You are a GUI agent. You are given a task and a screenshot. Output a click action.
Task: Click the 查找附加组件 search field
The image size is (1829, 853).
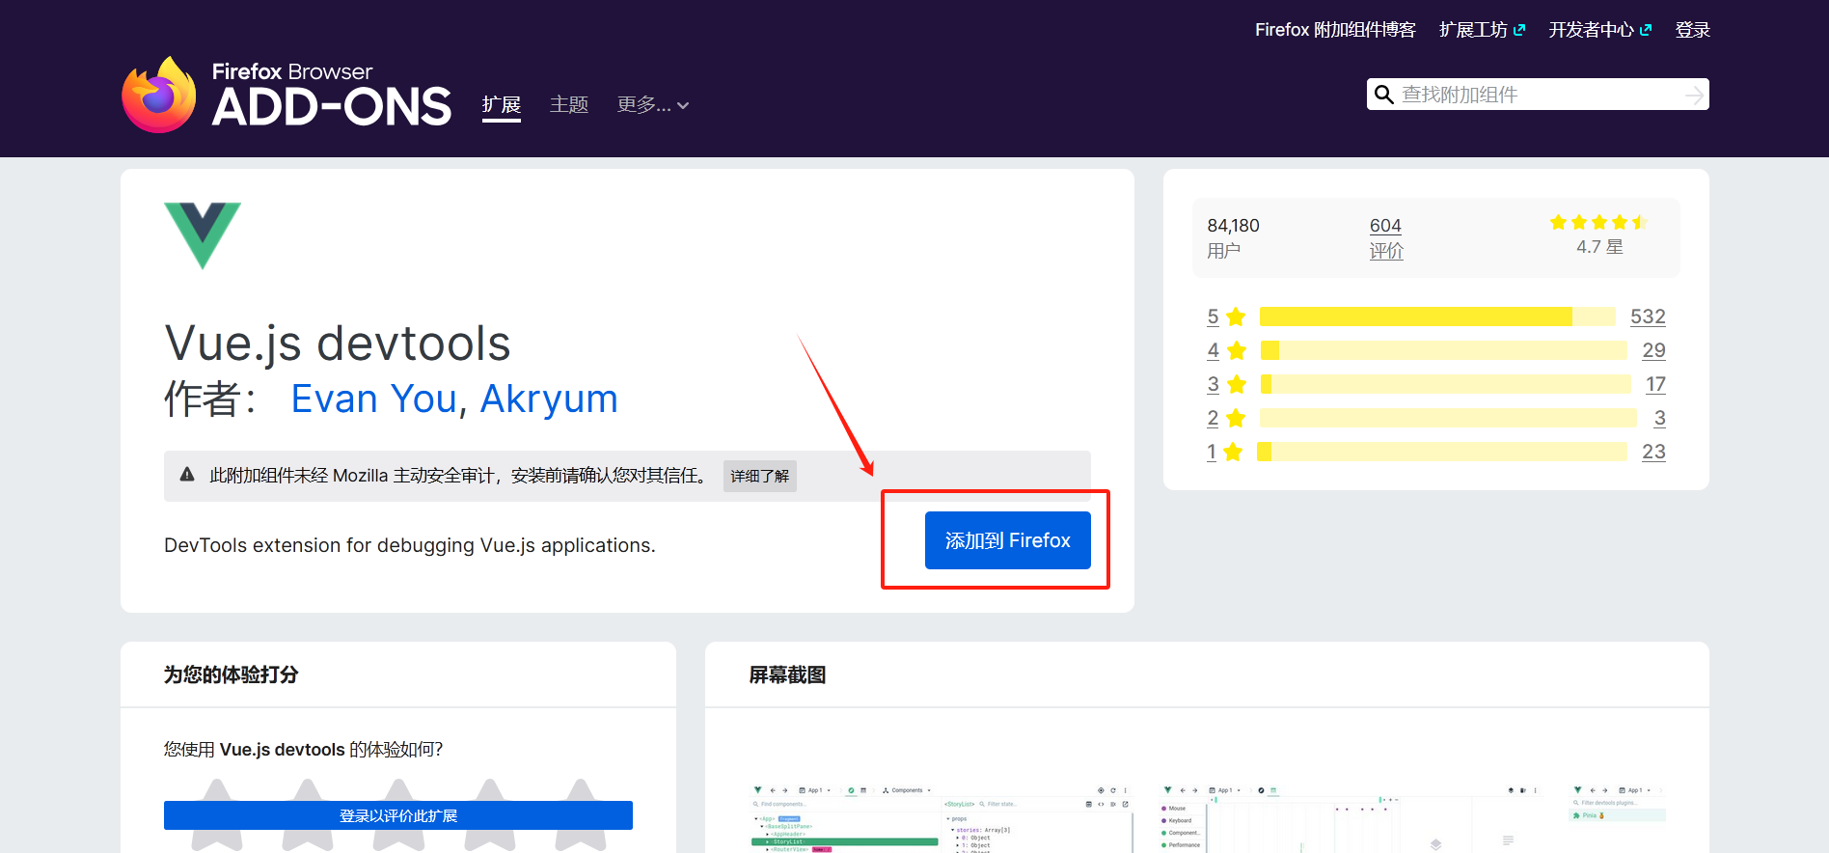pyautogui.click(x=1539, y=95)
